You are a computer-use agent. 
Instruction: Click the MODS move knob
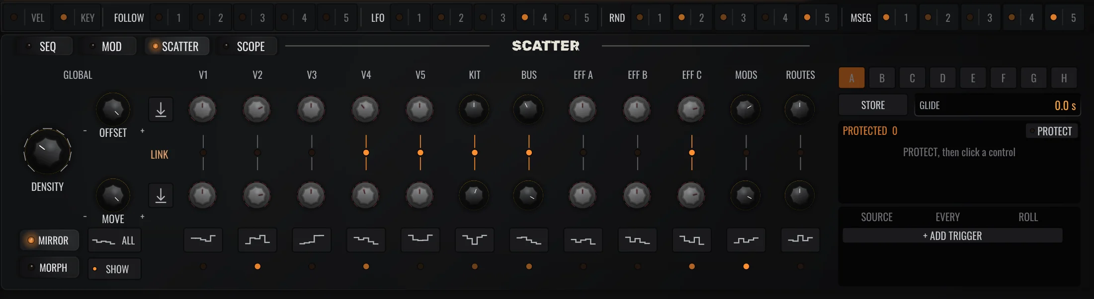tap(746, 195)
